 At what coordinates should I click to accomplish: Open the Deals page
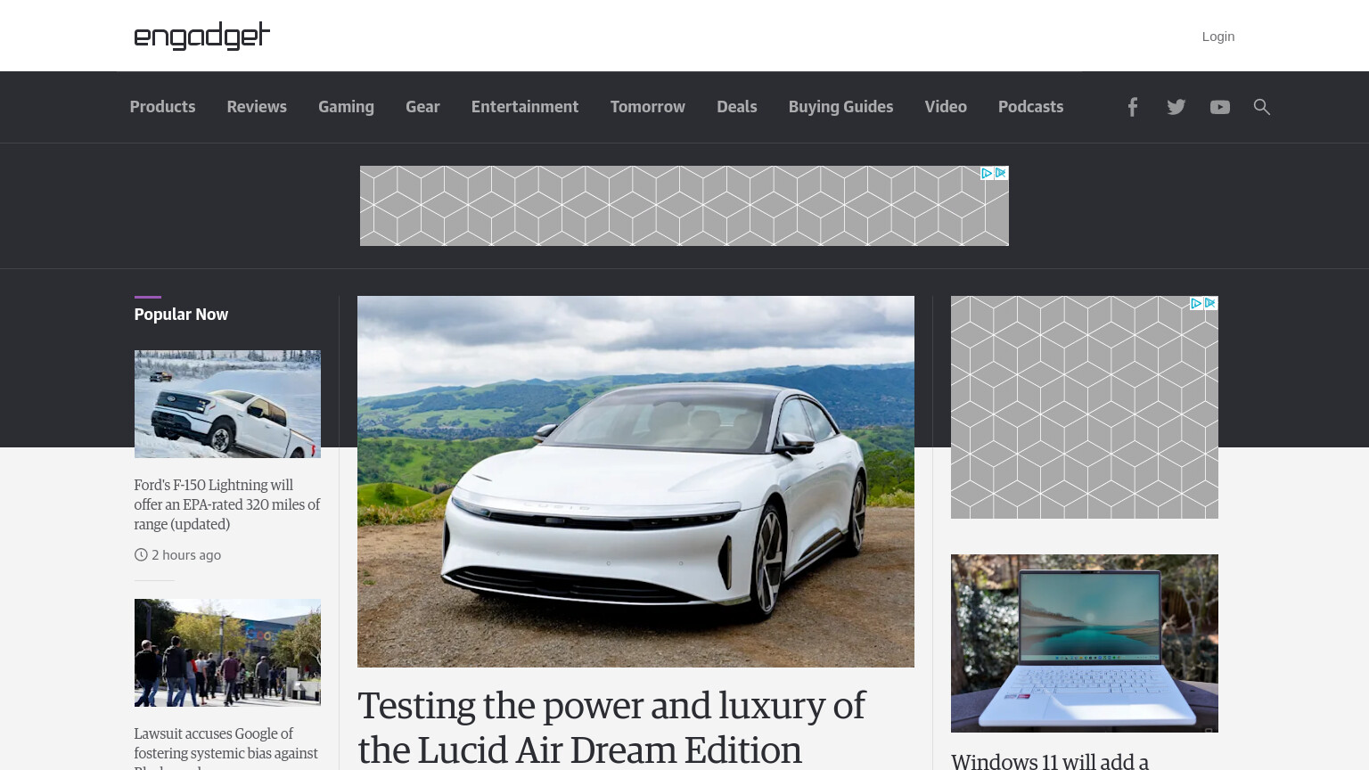[737, 107]
